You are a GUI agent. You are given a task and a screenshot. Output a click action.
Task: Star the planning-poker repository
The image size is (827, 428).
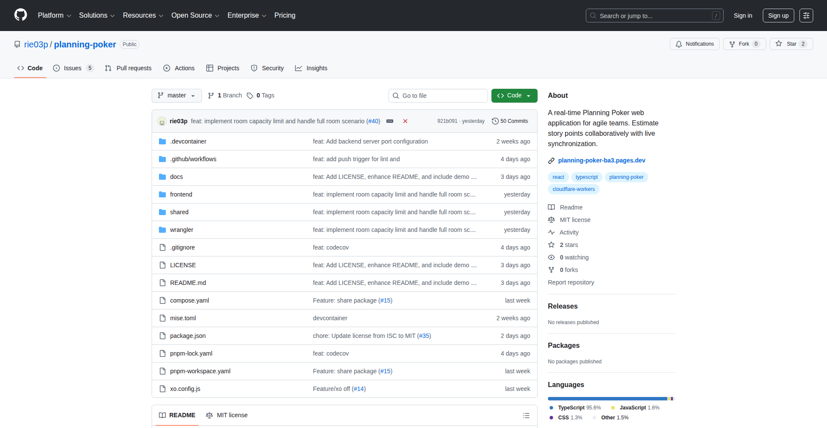click(x=787, y=44)
